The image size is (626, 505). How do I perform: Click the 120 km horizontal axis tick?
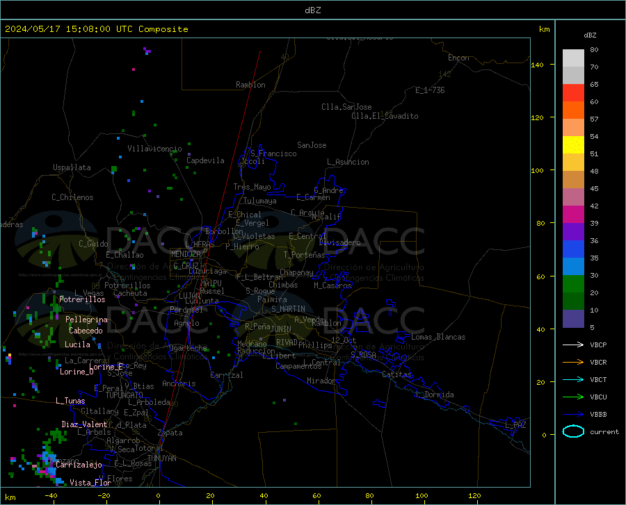pyautogui.click(x=474, y=495)
